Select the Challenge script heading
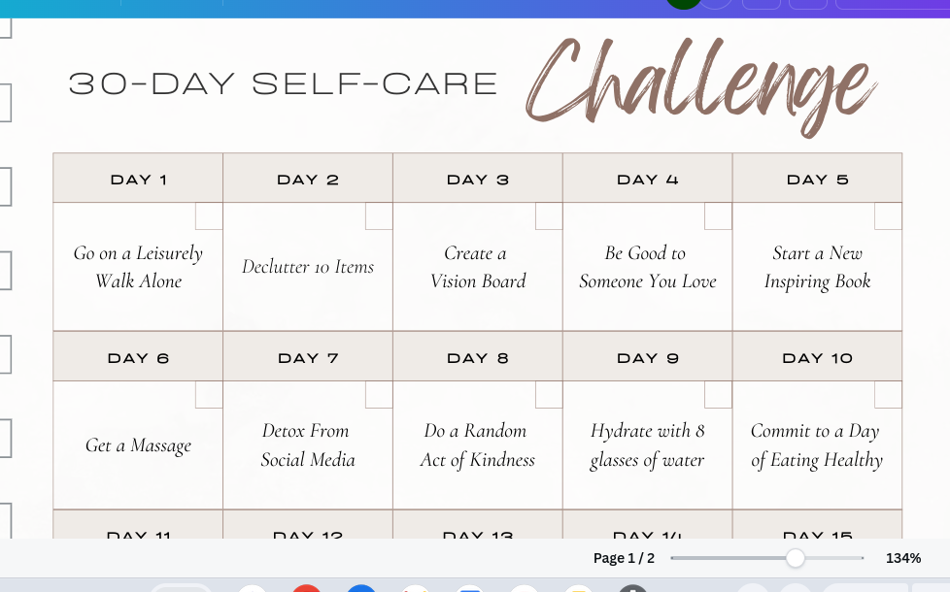950x592 pixels. tap(701, 87)
